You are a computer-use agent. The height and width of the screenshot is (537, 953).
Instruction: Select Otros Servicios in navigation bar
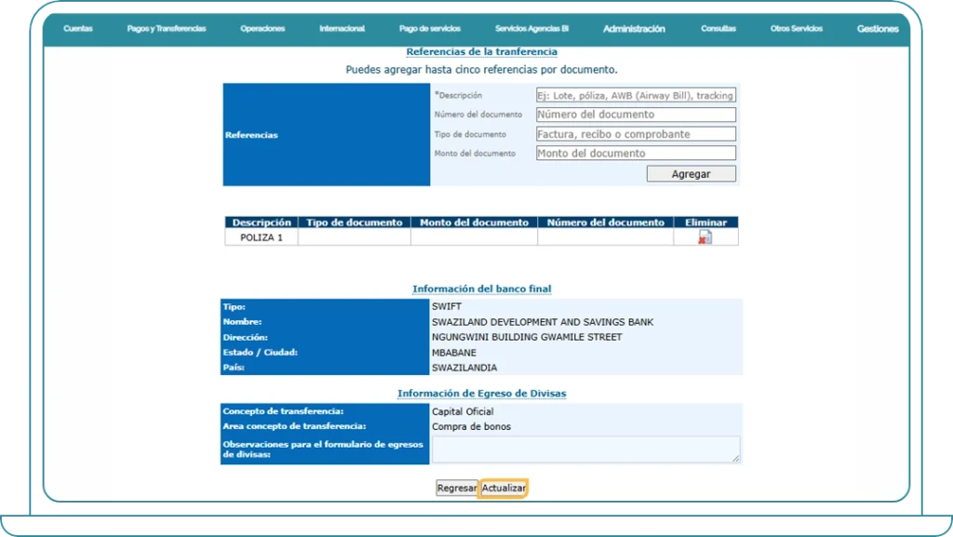pyautogui.click(x=797, y=29)
